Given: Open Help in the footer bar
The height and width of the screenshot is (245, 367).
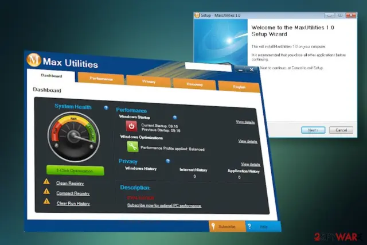Looking at the screenshot, I should pos(263,227).
